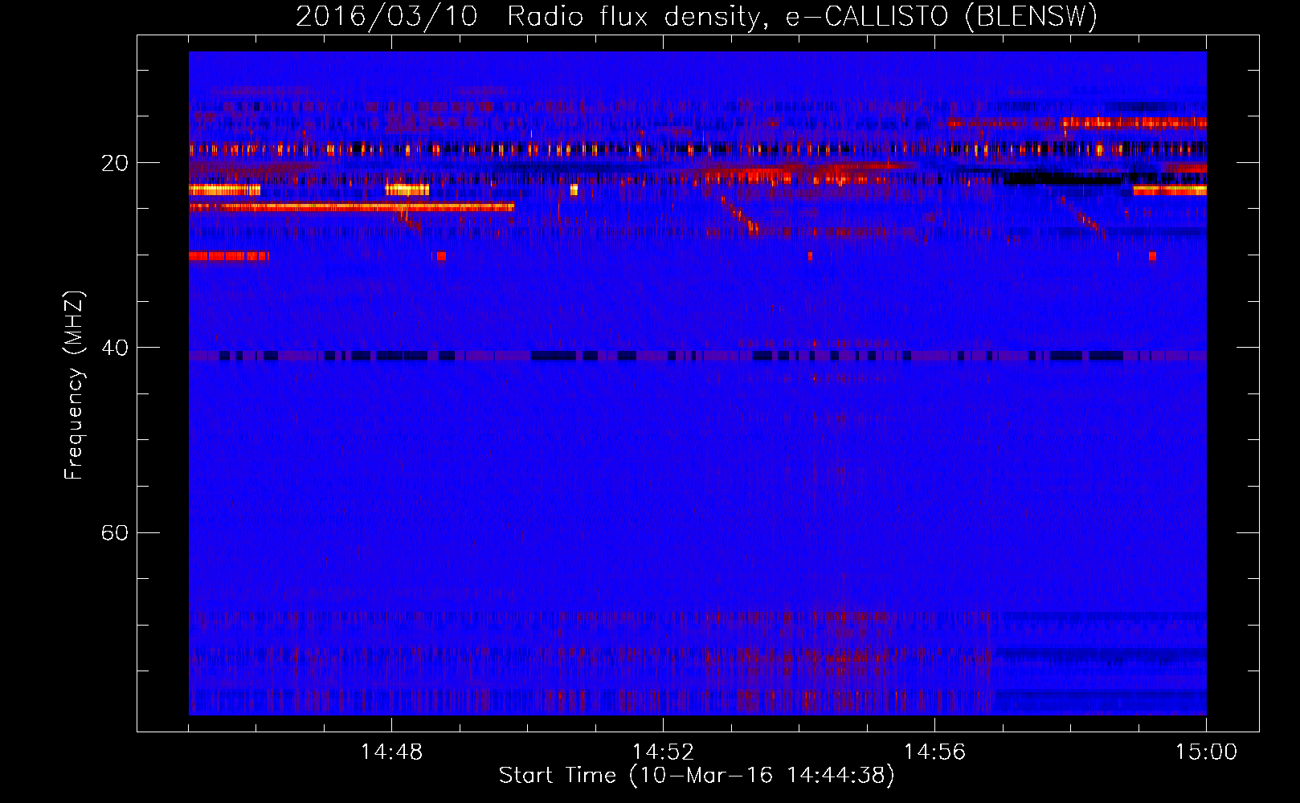Screen dimensions: 1300x803
Task: Click the y-axis label "Frequency (MHZ)"
Action: pos(73,385)
